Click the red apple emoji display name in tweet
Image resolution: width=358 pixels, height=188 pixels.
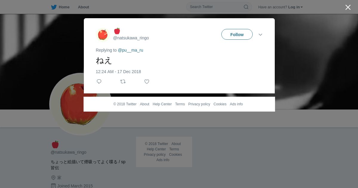[117, 31]
